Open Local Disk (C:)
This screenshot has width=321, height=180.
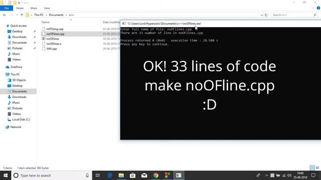pyautogui.click(x=21, y=119)
